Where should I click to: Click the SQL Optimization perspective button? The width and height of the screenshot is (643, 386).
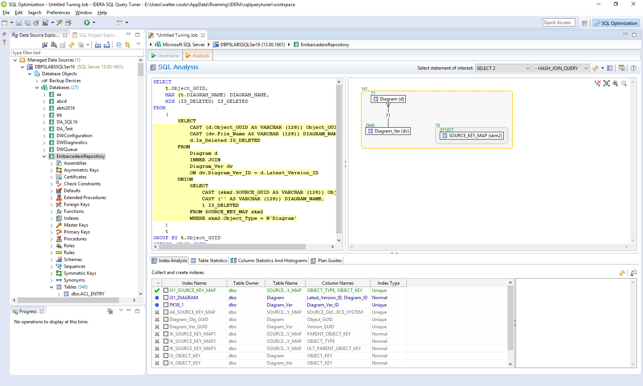tap(616, 23)
